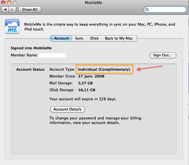Click the blank Member Name field
This screenshot has height=165, width=189.
tap(52, 55)
